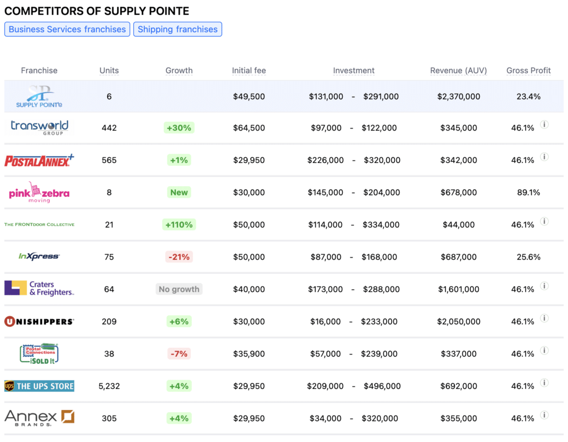The width and height of the screenshot is (568, 442).
Task: Open the PostalAnnex+ logo
Action: 39,160
